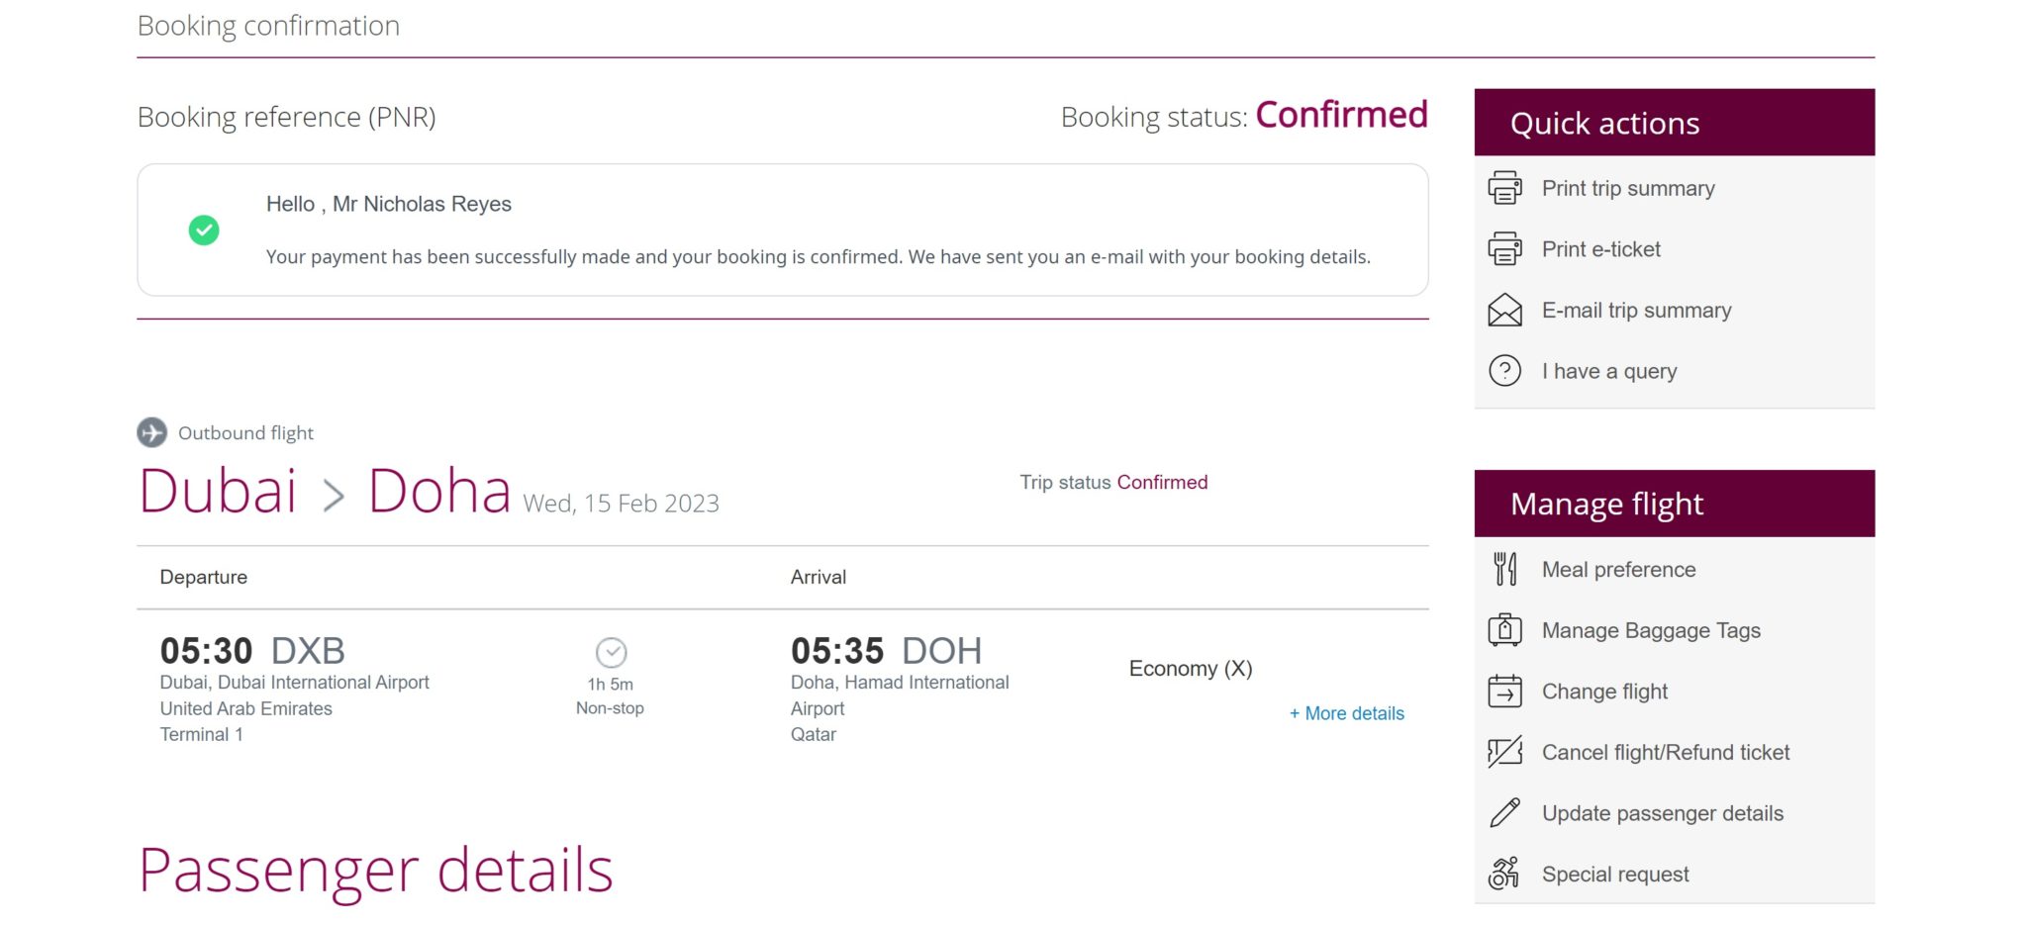Open the 'I have a query' link
Image resolution: width=2027 pixels, height=925 pixels.
tap(1608, 371)
